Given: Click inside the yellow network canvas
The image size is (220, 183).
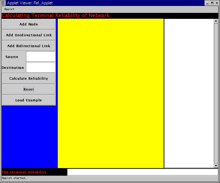Looking at the screenshot, I should 111,93.
